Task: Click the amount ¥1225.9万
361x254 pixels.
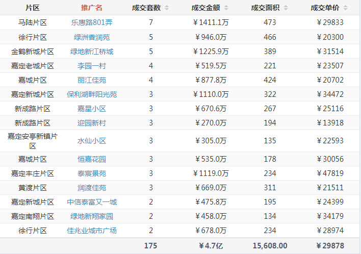Action: (211, 52)
